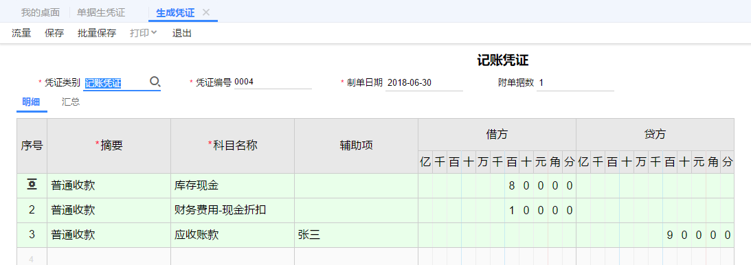
Task: Save the voucher with 保存
Action: point(54,33)
